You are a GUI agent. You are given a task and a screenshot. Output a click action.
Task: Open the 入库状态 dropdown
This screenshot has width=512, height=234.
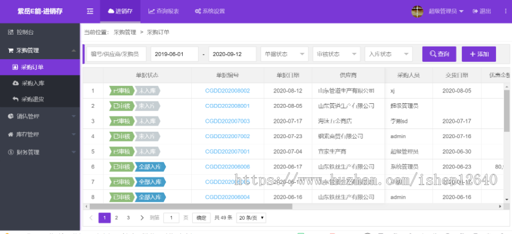389,54
